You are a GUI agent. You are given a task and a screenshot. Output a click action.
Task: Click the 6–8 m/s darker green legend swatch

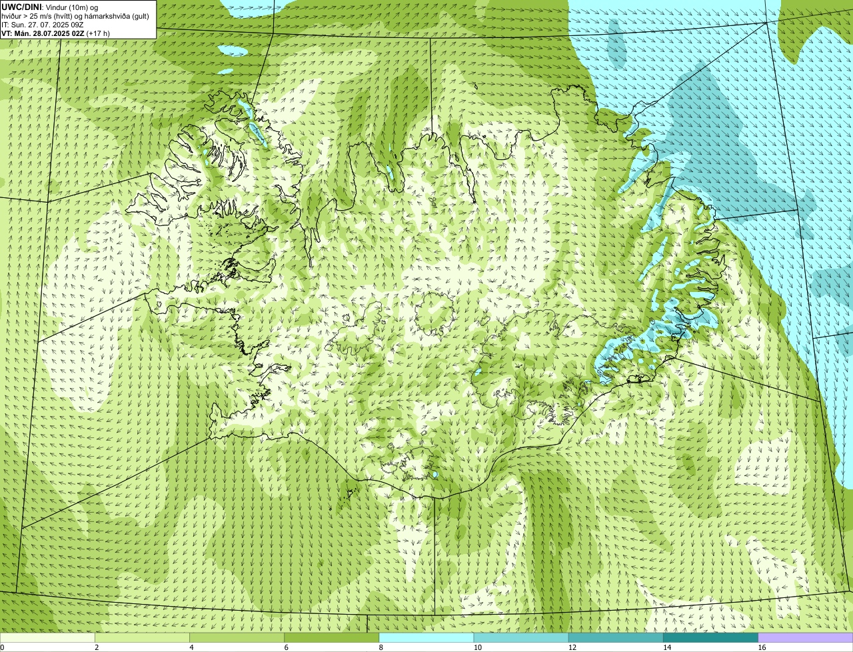331,638
